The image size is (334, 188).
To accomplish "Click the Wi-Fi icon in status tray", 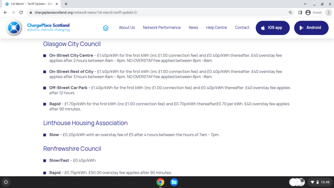I will pyautogui.click(x=313, y=182).
